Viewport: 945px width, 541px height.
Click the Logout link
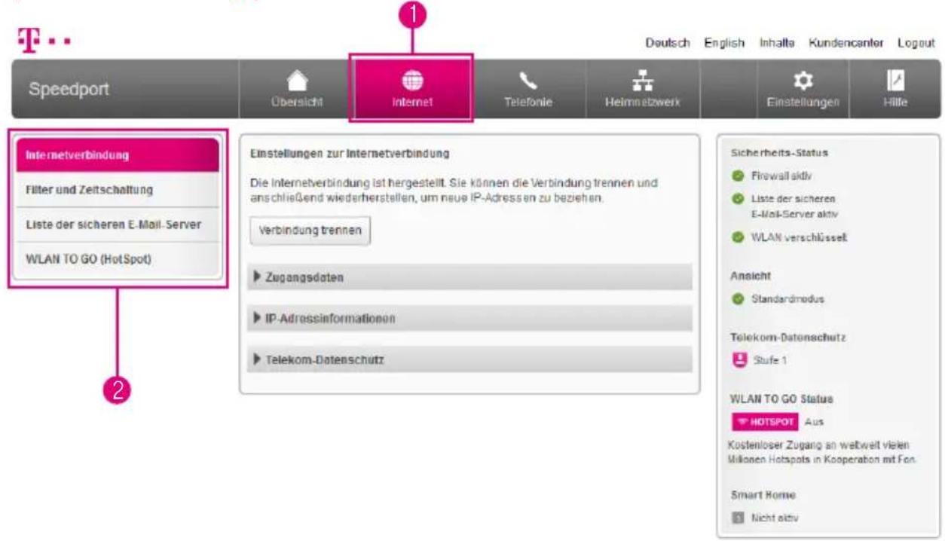click(x=916, y=42)
